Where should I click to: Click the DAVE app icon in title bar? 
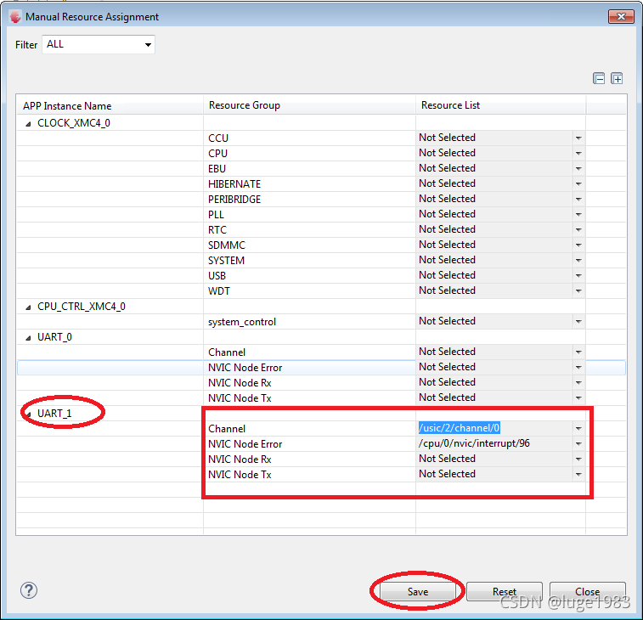pyautogui.click(x=15, y=17)
